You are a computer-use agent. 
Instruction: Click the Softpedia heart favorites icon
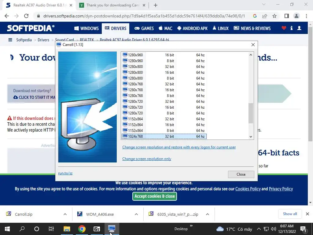[x=284, y=28]
